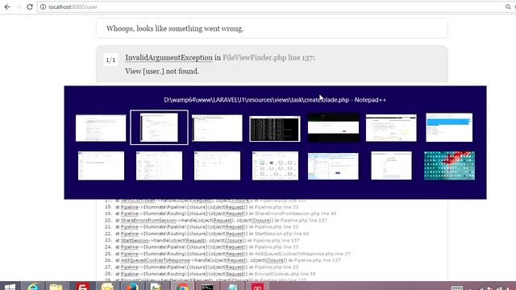Image resolution: width=516 pixels, height=290 pixels.
Task: Go back in browser history
Action: point(7,7)
